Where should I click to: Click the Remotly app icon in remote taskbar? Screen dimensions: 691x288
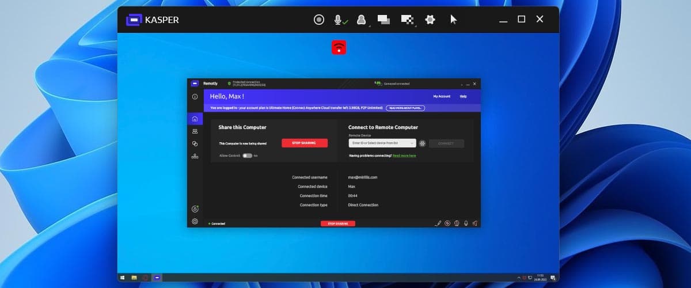pyautogui.click(x=157, y=278)
